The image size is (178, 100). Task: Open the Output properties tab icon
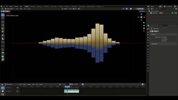pos(148,35)
